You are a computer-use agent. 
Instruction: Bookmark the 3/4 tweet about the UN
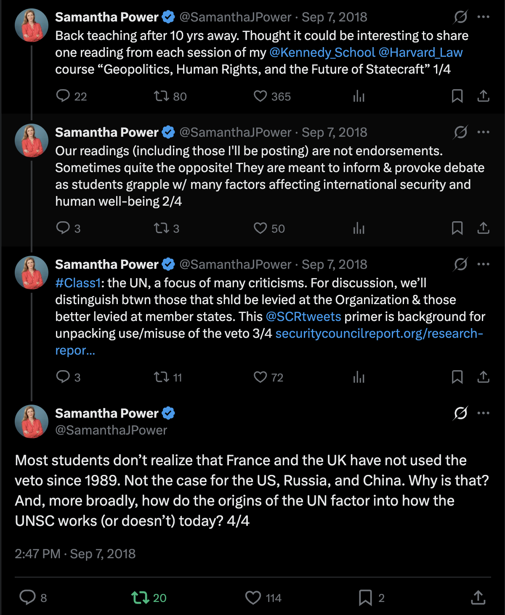tap(457, 377)
